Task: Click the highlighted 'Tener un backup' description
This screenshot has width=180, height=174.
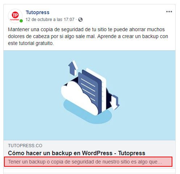Action: [88, 162]
